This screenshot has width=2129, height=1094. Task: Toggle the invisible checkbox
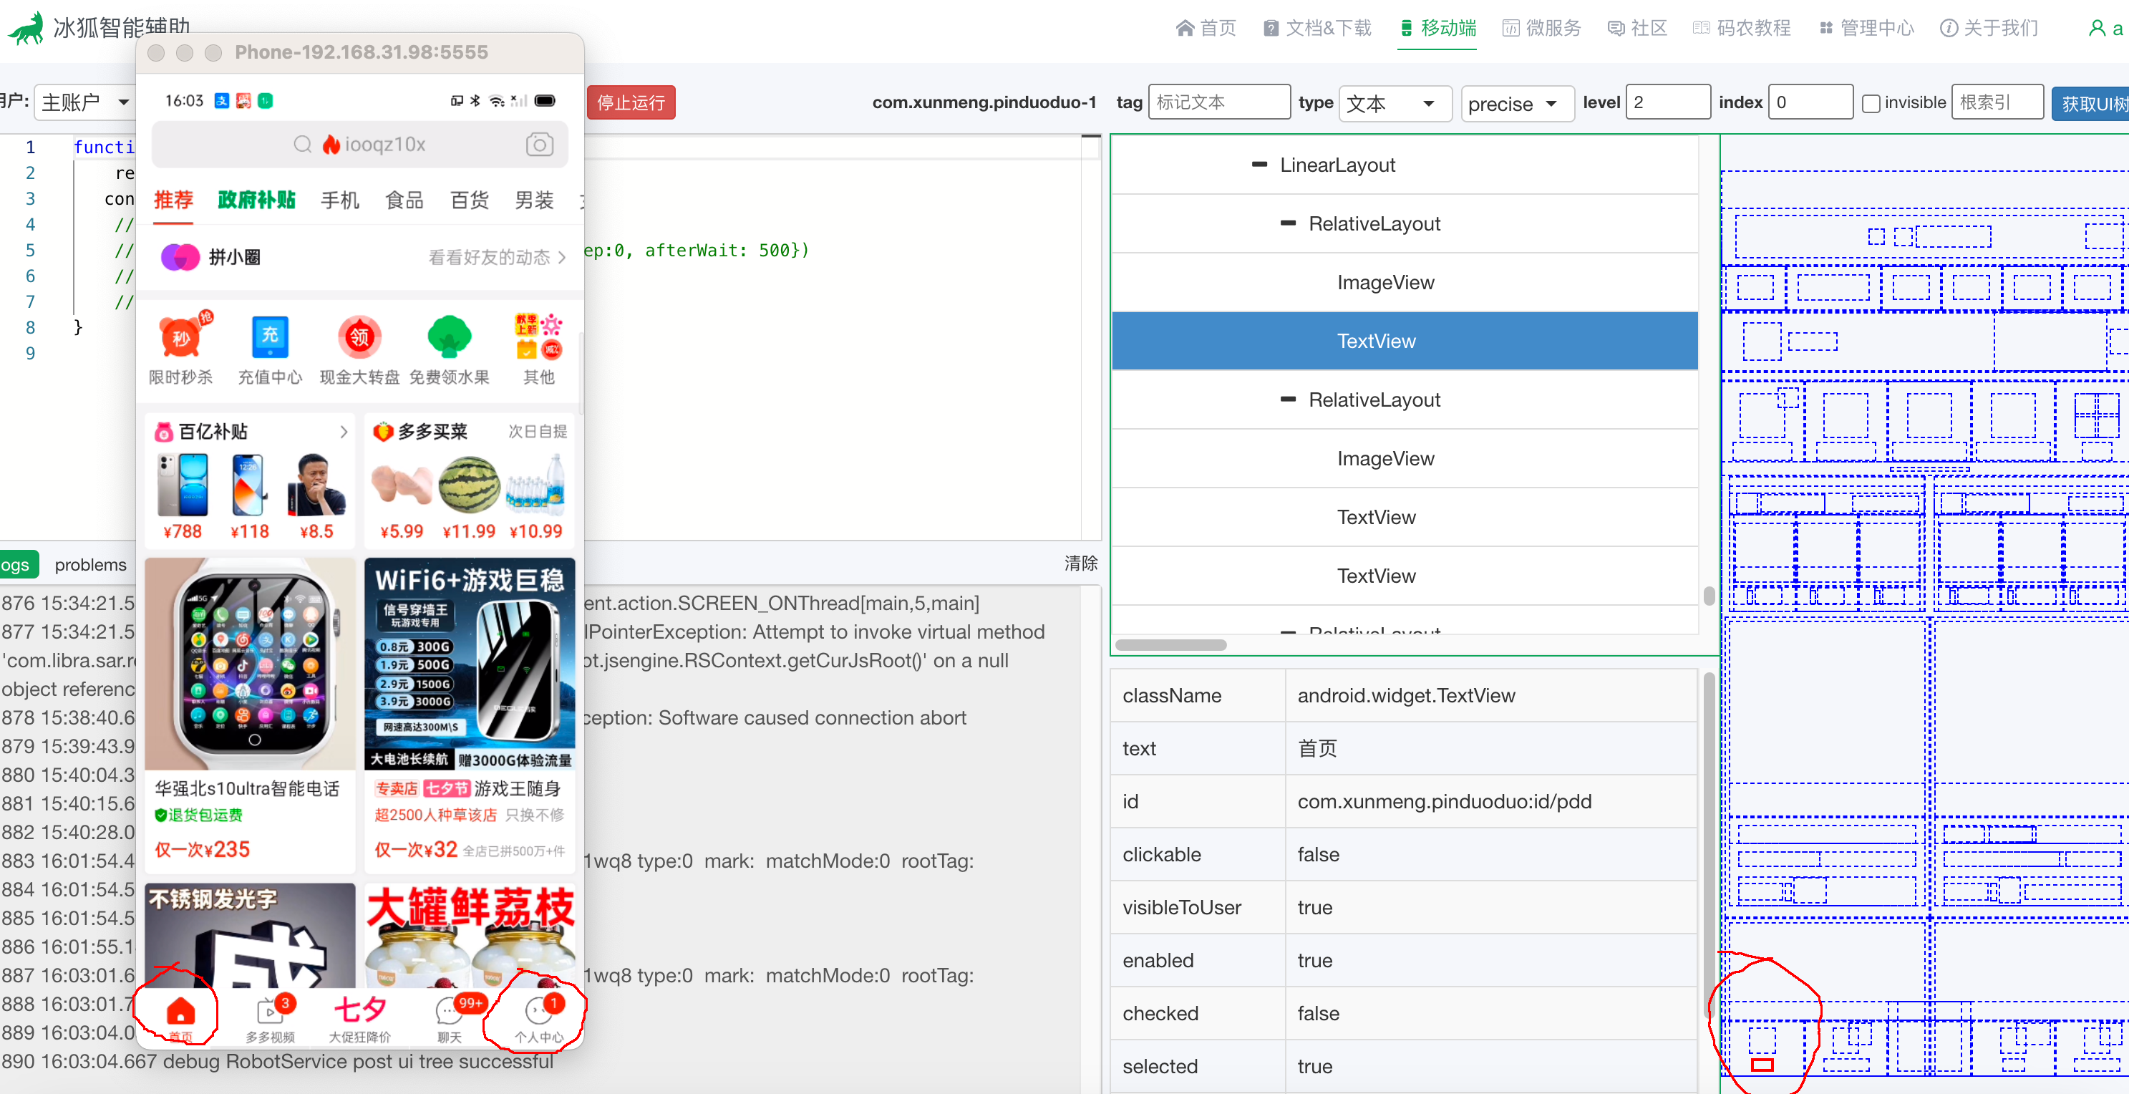(x=1871, y=103)
